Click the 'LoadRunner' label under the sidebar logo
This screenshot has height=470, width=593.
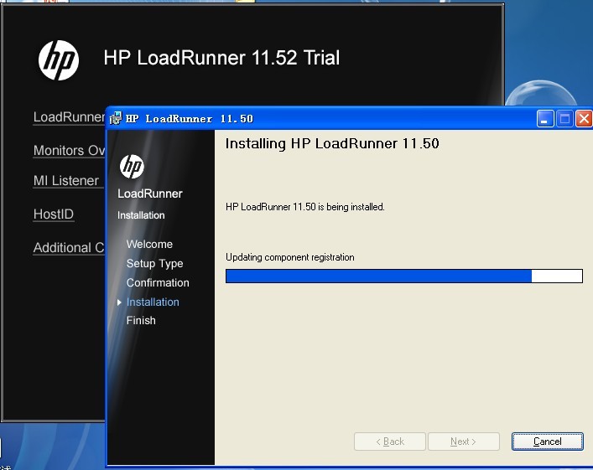coord(150,194)
